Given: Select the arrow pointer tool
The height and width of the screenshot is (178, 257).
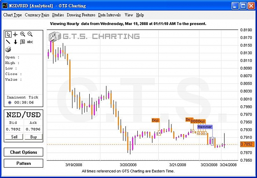Looking at the screenshot, I should tap(8, 34).
